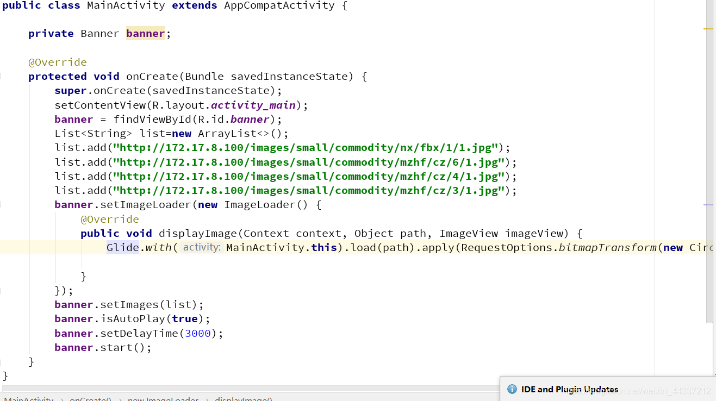Click the setContentView call
This screenshot has height=401, width=716.
click(100, 105)
